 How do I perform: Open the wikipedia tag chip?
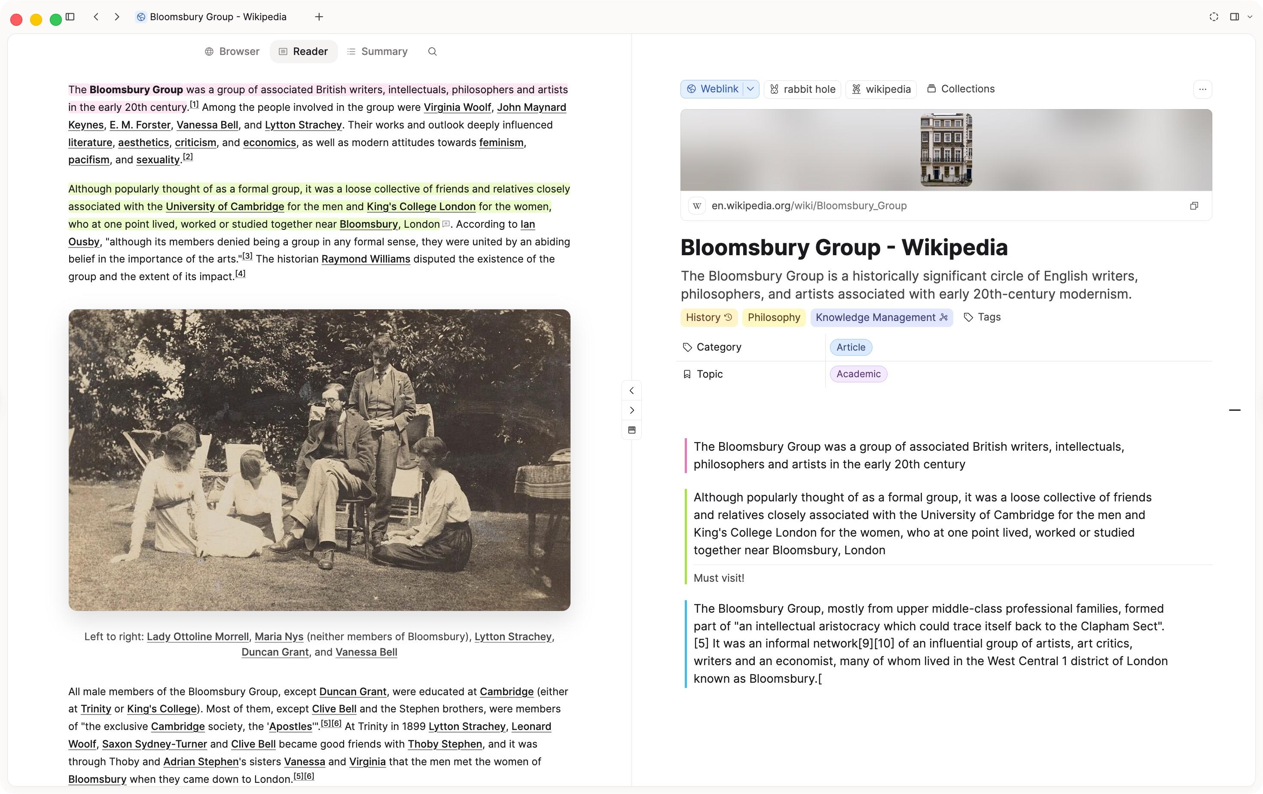[881, 89]
